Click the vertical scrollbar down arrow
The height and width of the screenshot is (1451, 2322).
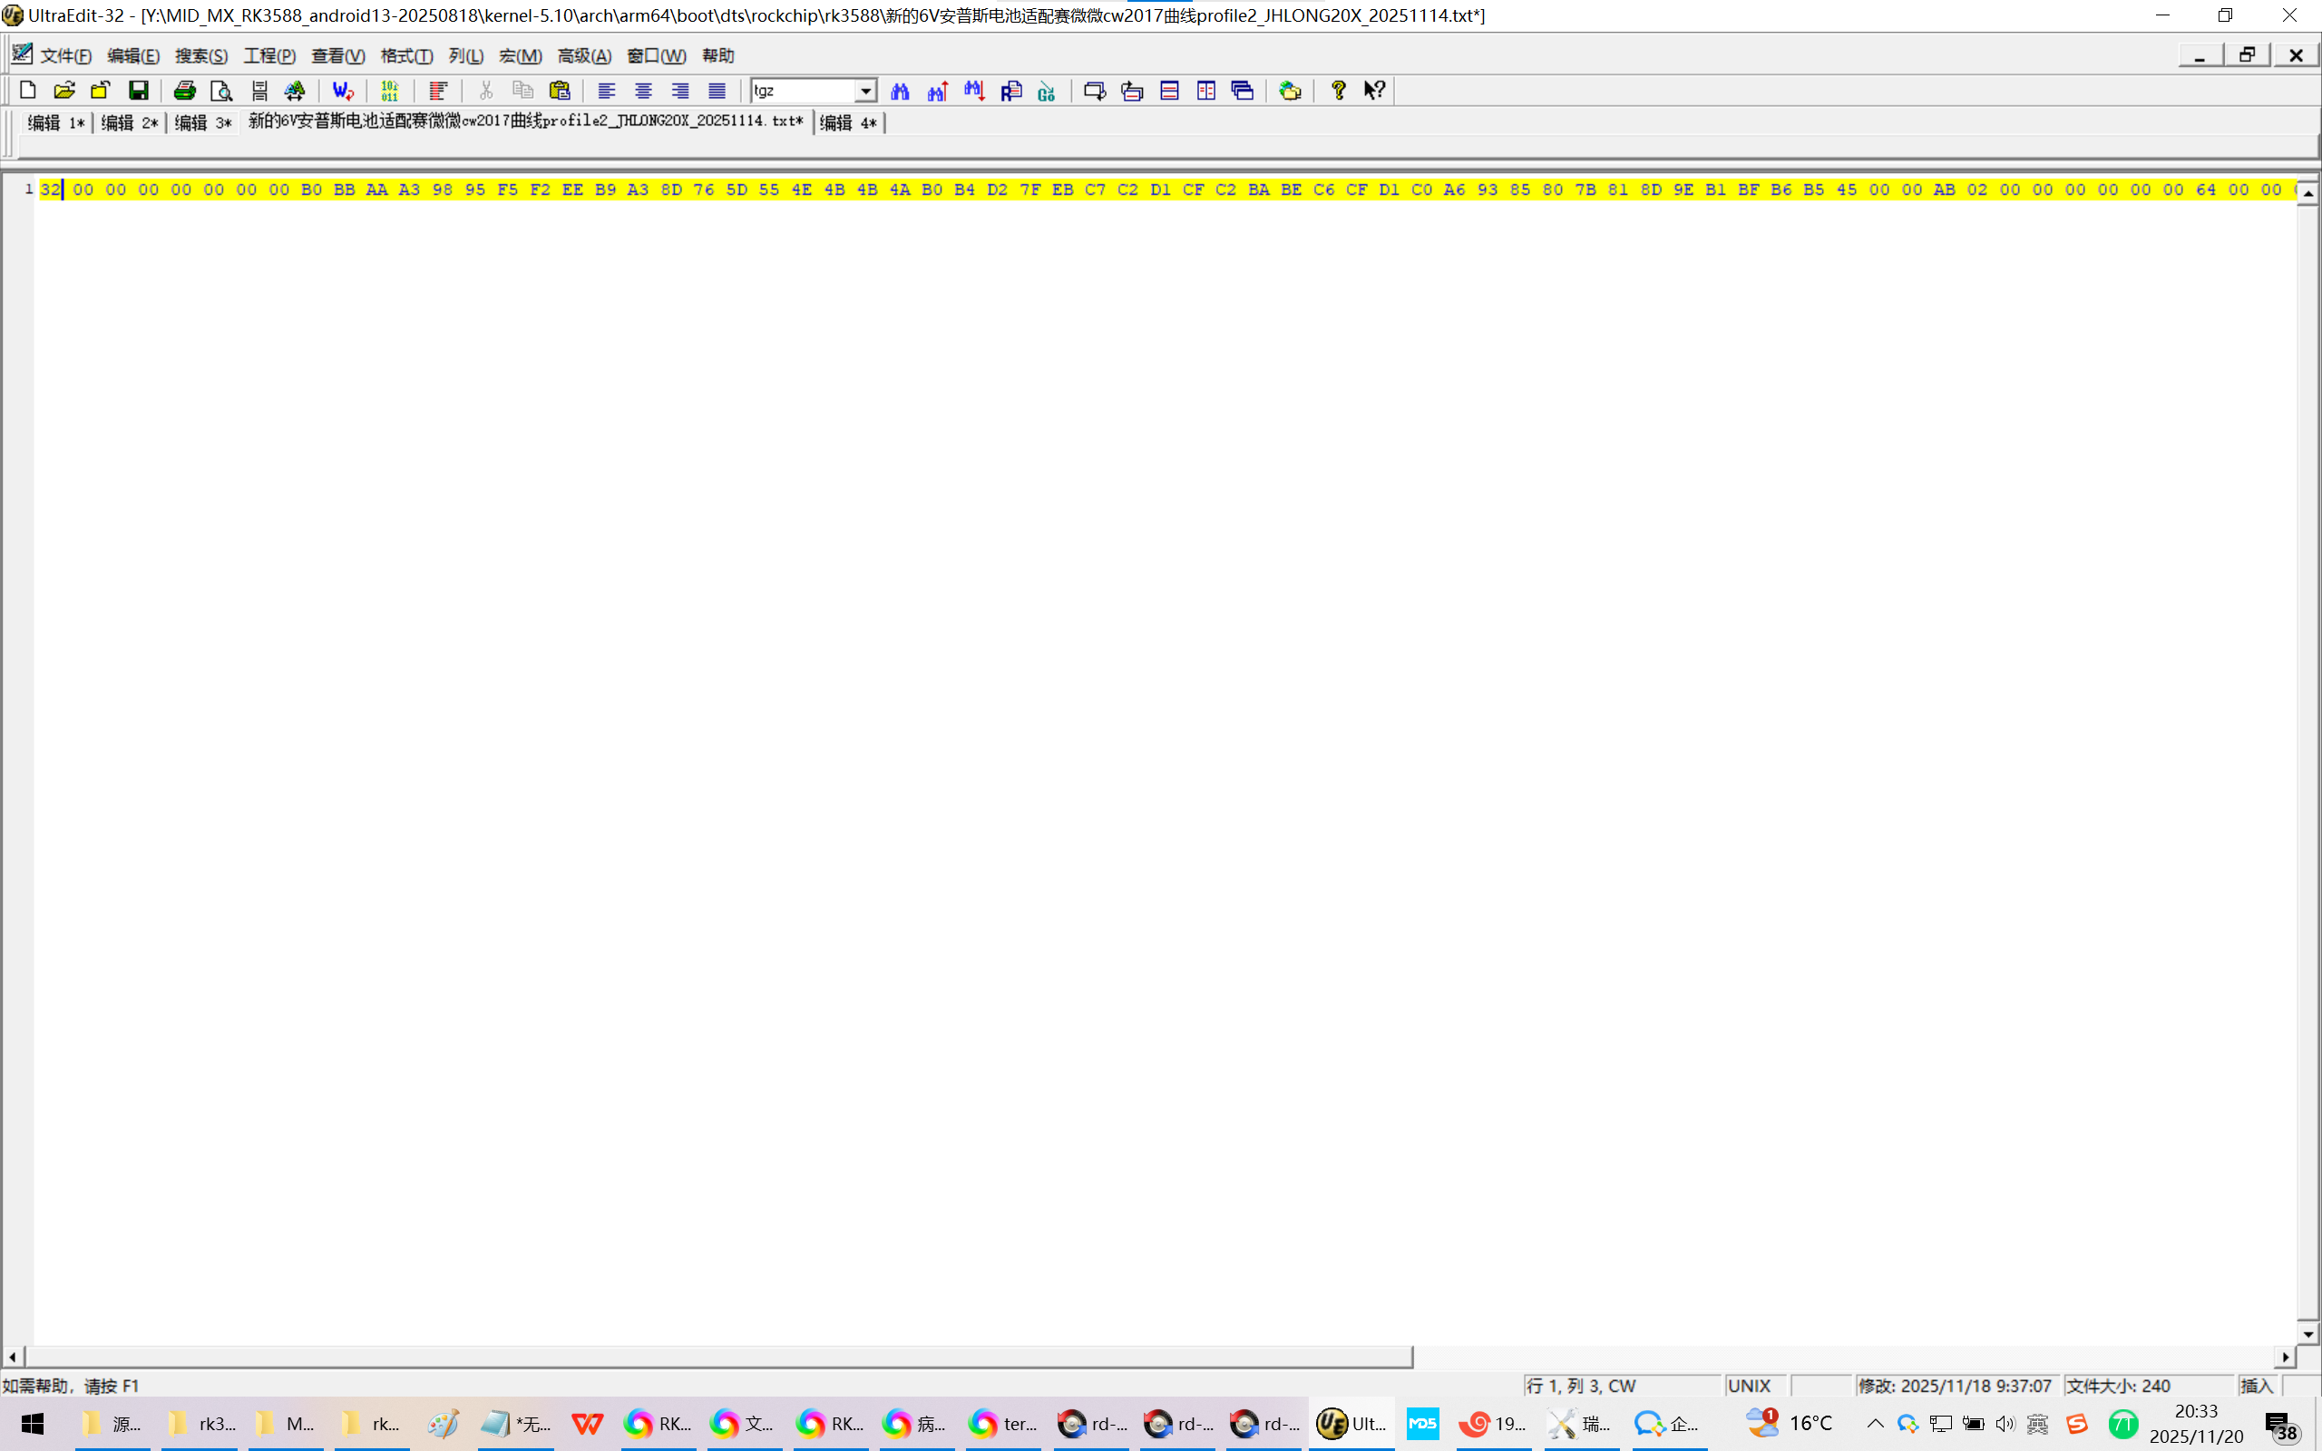point(2307,1334)
